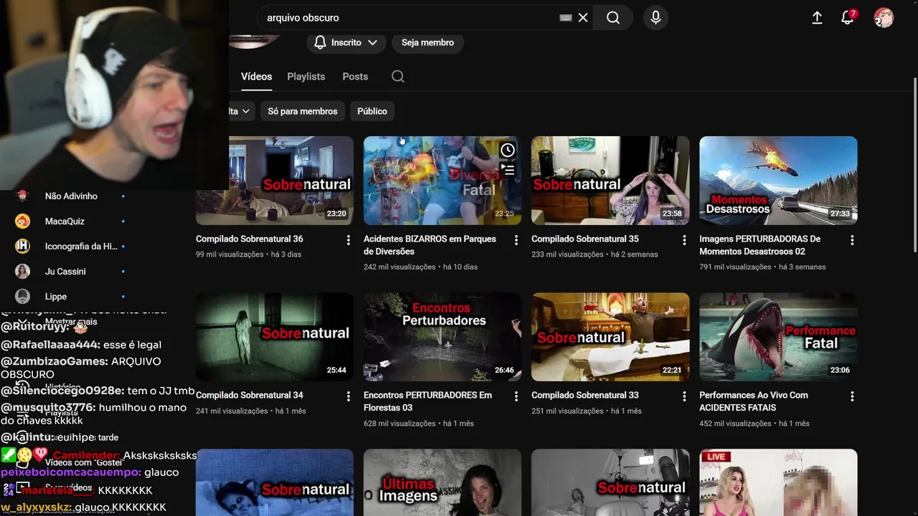Open the account avatar menu
The width and height of the screenshot is (918, 516).
pos(884,18)
